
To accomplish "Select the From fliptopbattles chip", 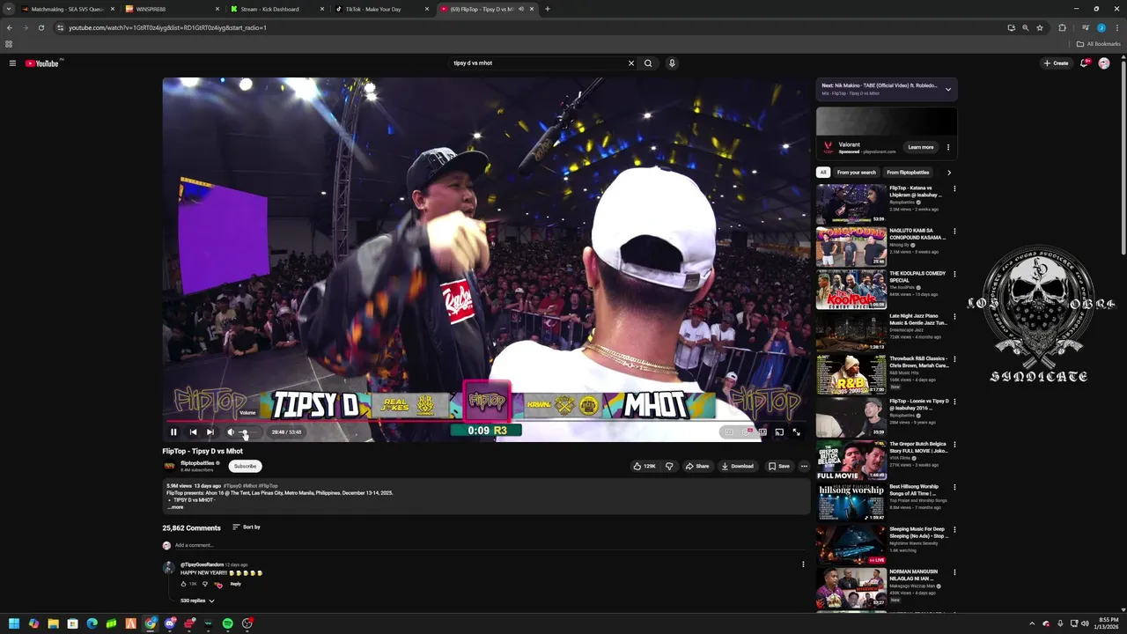I will [908, 173].
